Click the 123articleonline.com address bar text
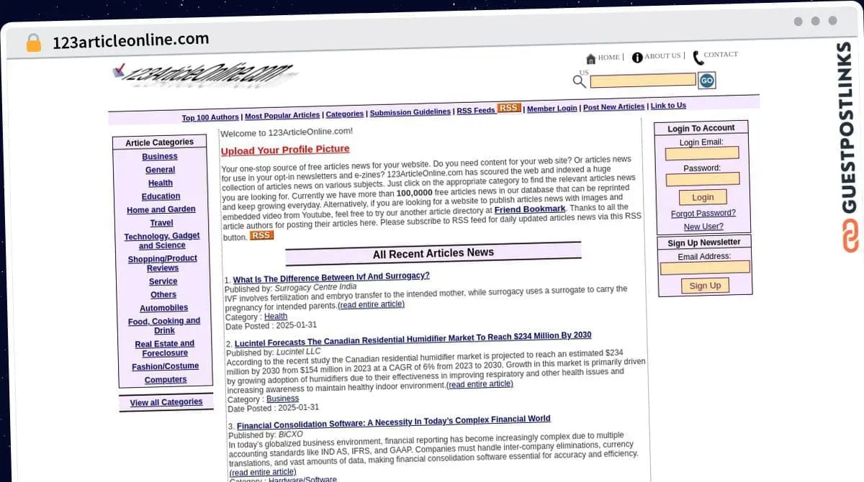The width and height of the screenshot is (864, 482). (x=131, y=40)
